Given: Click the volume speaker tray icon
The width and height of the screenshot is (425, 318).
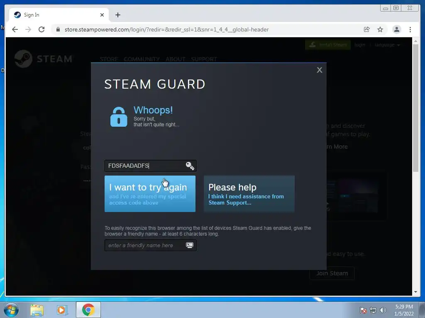Looking at the screenshot, I should click(x=383, y=310).
